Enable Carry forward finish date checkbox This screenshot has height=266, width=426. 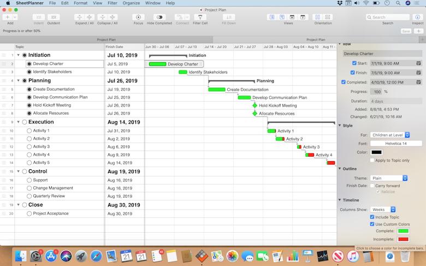tap(372, 186)
